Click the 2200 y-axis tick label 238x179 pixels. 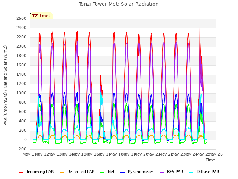tap(22, 37)
